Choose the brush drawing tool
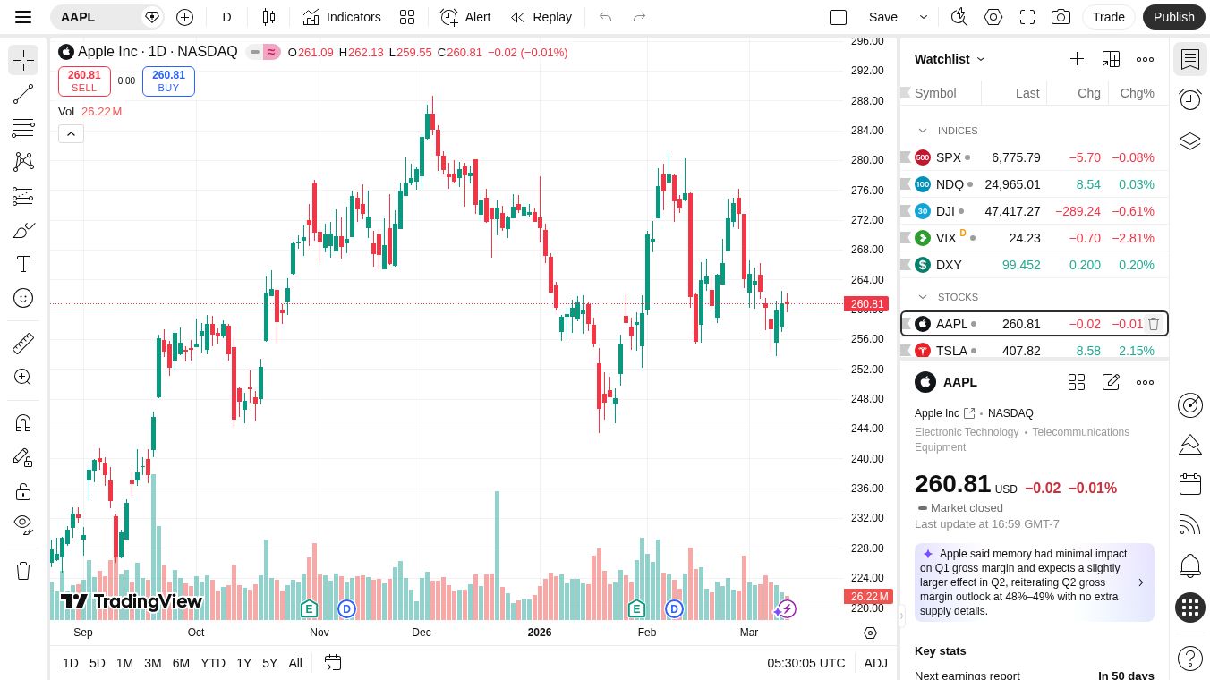 coord(23,230)
